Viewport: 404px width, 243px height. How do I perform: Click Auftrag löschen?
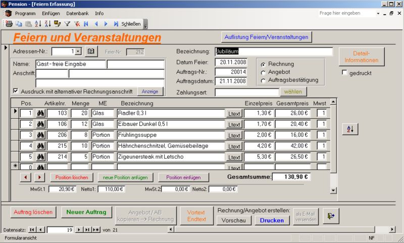33,212
